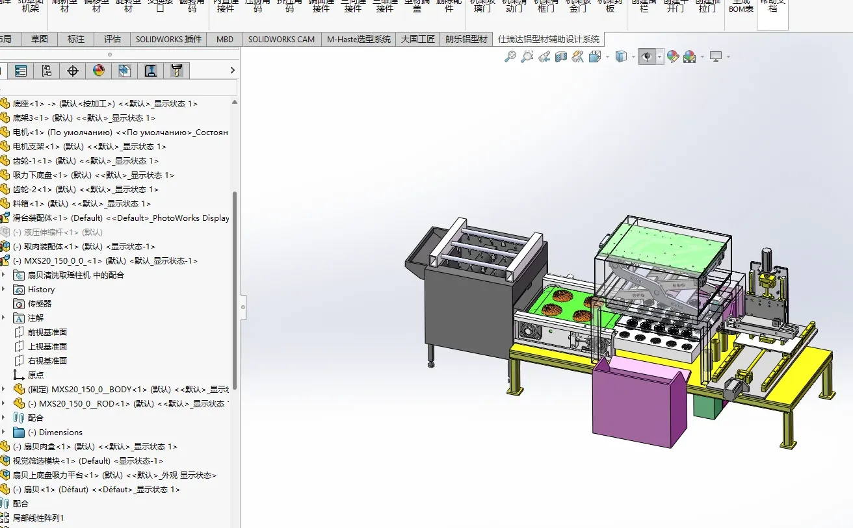The width and height of the screenshot is (853, 528).
Task: Activate the Section View tool
Action: [561, 57]
